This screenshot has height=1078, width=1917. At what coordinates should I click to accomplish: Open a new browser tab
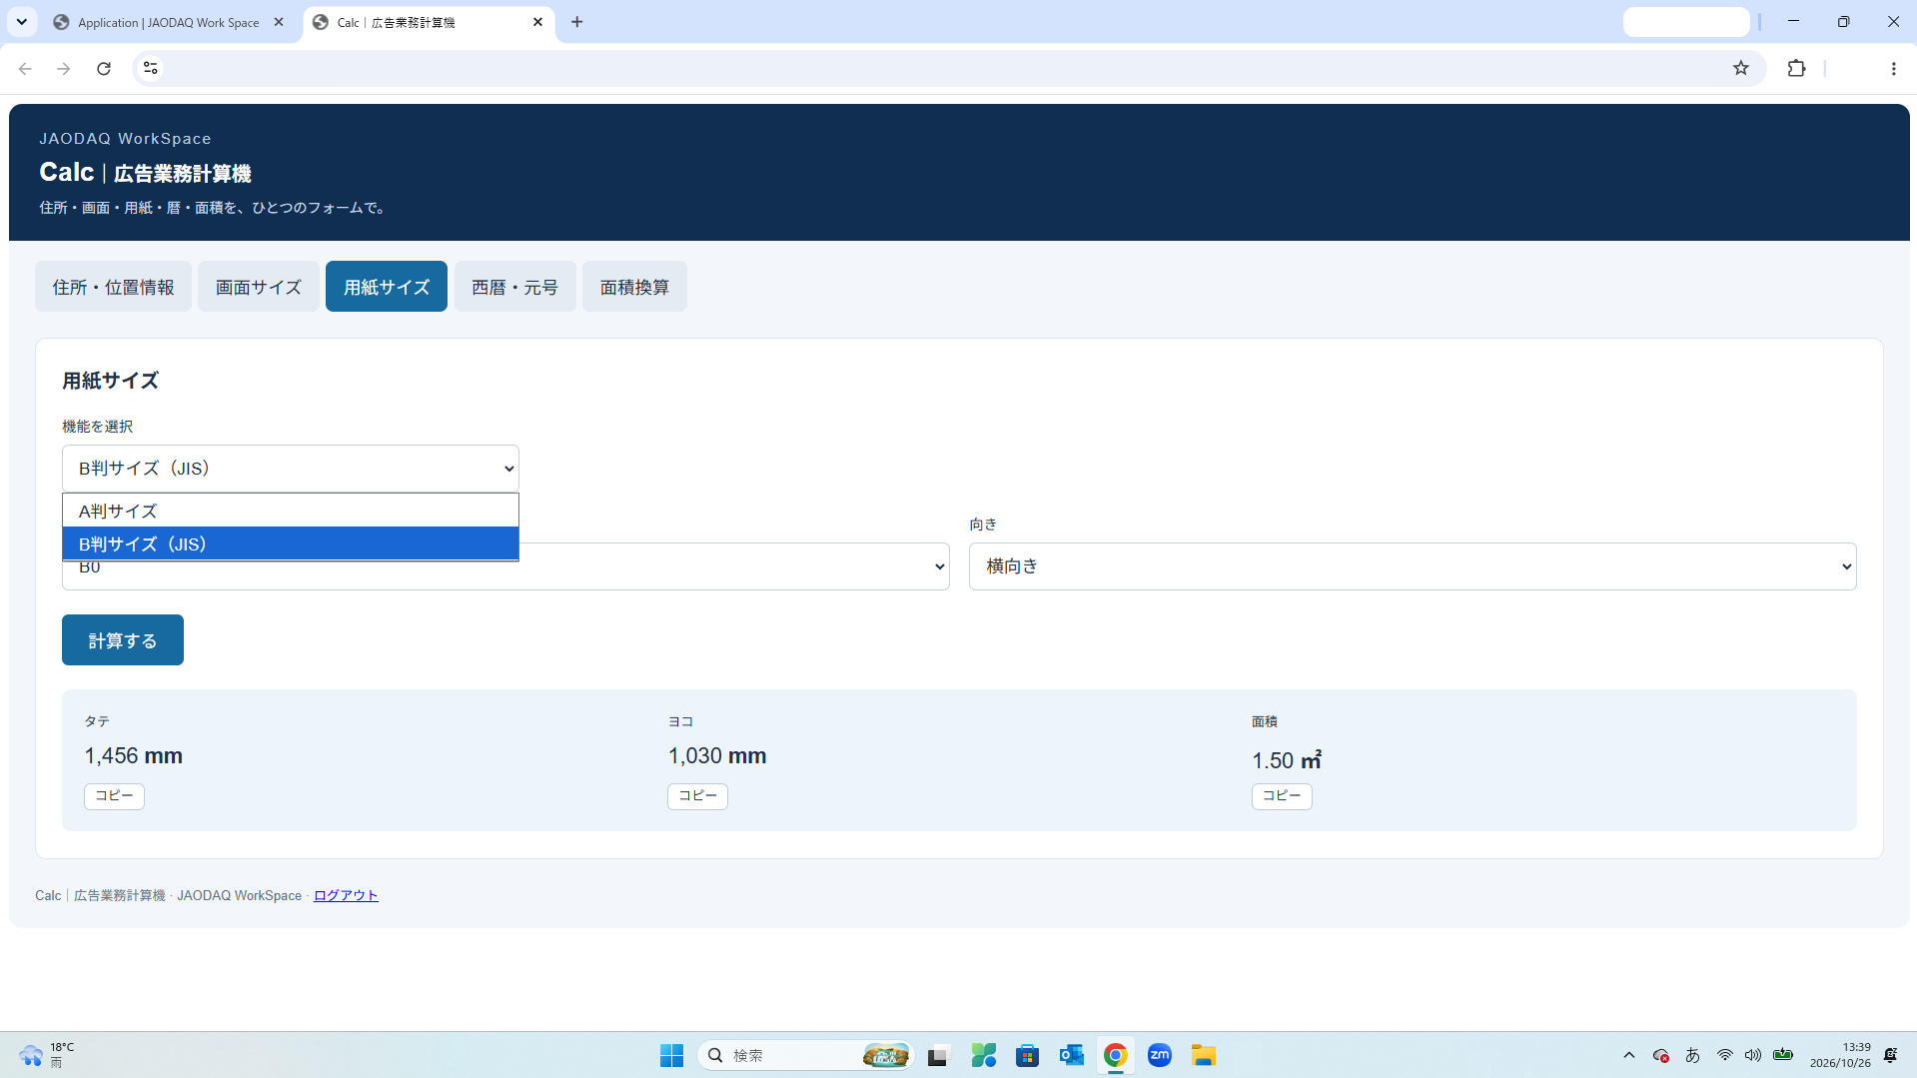pos(577,22)
